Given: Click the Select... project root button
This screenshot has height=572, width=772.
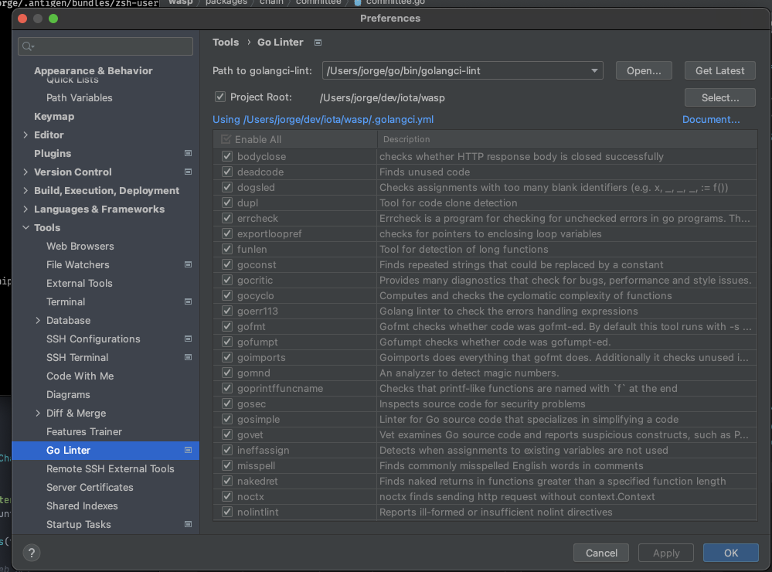Looking at the screenshot, I should click(x=719, y=97).
